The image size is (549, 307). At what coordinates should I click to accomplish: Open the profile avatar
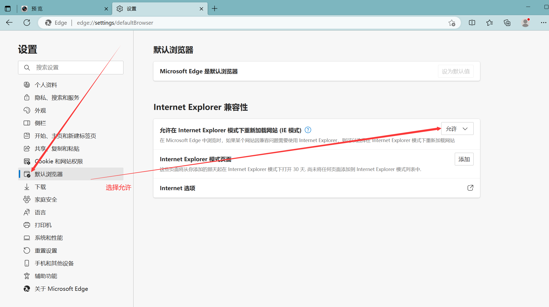click(x=525, y=23)
